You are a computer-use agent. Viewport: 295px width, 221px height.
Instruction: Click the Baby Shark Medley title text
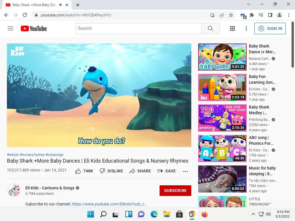pos(259,110)
